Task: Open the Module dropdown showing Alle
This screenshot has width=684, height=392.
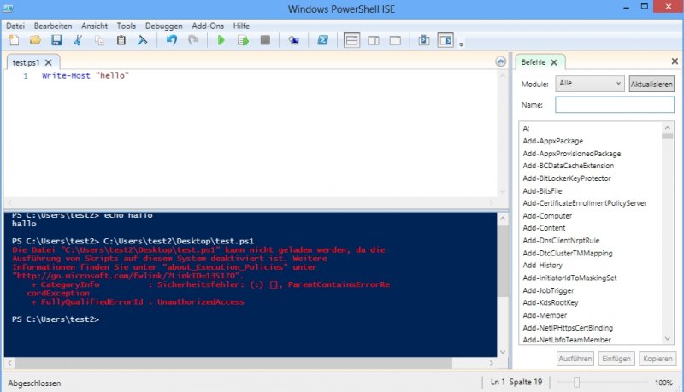Action: point(589,84)
